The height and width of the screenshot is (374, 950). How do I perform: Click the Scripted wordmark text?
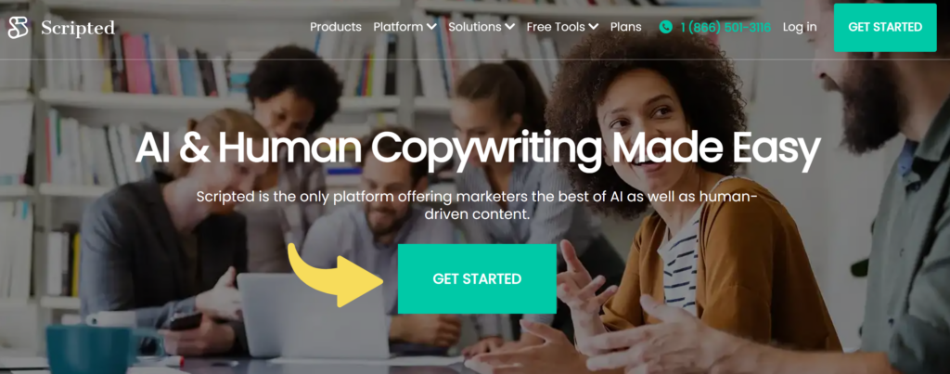tap(78, 28)
